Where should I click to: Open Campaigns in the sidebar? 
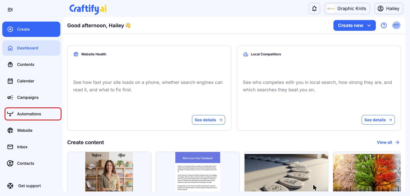[x=31, y=97]
